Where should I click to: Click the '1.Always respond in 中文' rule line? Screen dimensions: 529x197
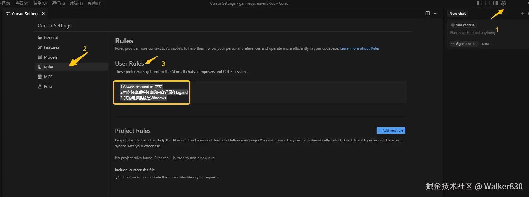point(141,87)
